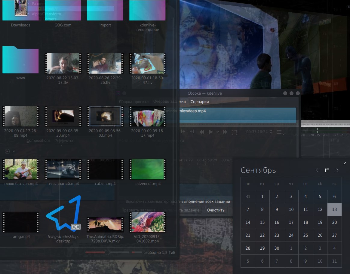Jump to today with the calendar icon

327,170
